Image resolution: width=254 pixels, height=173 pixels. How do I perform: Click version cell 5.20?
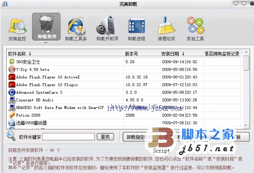tap(130, 62)
